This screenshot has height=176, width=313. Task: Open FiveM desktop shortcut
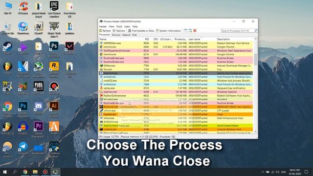coord(54,128)
